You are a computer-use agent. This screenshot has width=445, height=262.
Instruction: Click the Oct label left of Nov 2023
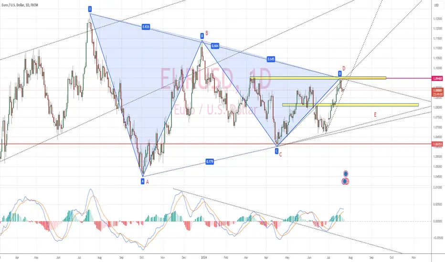(x=142, y=258)
